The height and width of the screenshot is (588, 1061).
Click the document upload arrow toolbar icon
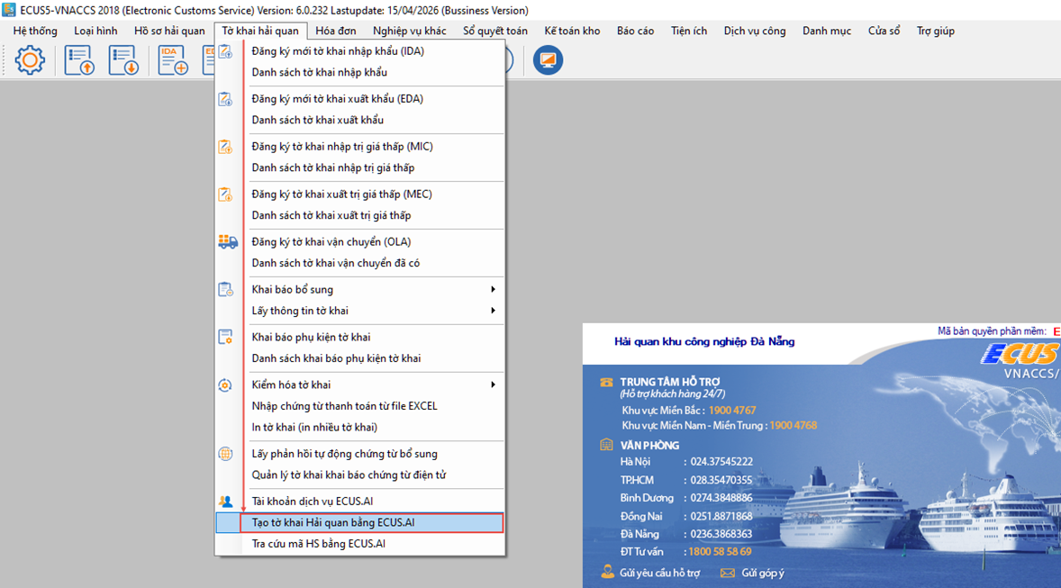(x=79, y=60)
